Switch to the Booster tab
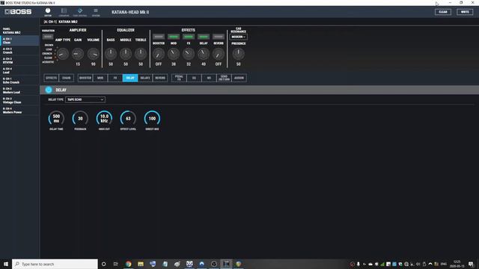 coord(85,78)
